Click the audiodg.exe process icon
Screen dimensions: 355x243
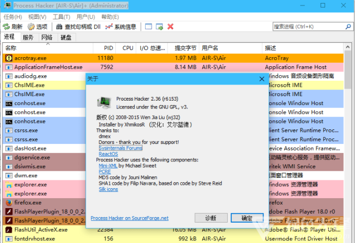point(9,76)
